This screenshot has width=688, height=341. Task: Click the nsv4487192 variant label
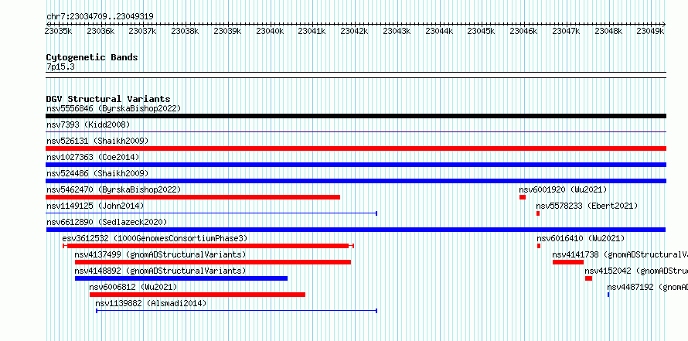point(648,287)
